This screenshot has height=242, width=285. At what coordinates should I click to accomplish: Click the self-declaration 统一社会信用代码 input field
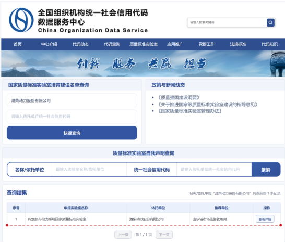coord(214,170)
